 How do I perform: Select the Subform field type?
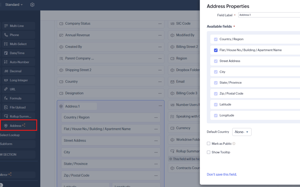[x=17, y=144]
